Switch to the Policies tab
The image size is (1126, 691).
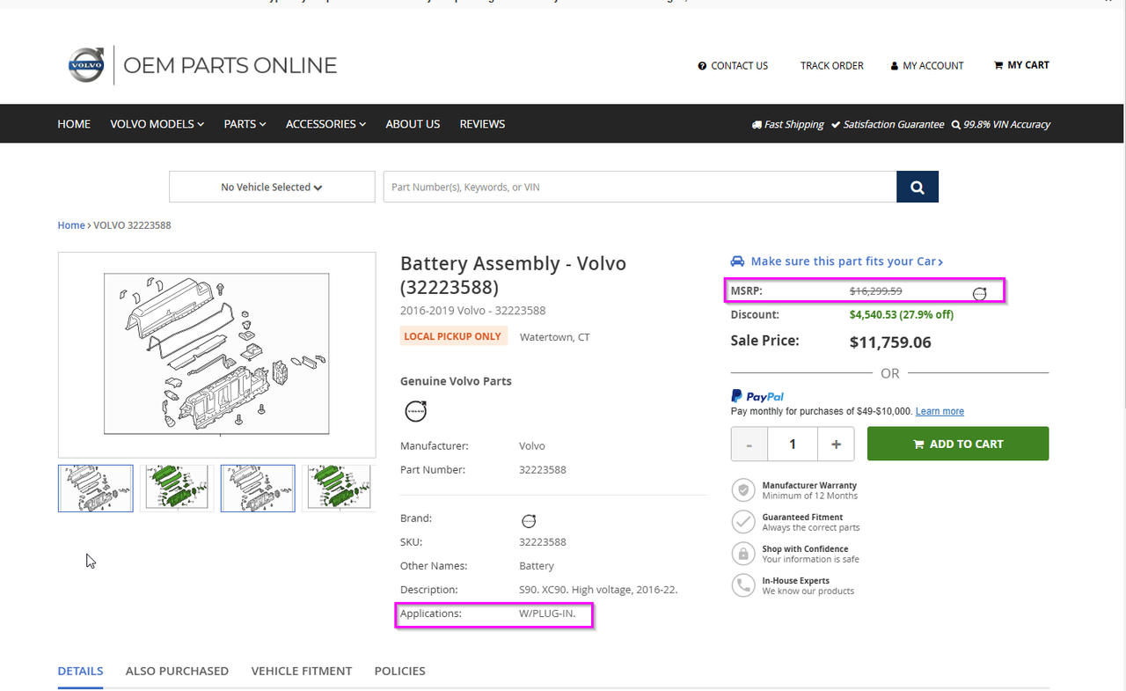tap(400, 671)
